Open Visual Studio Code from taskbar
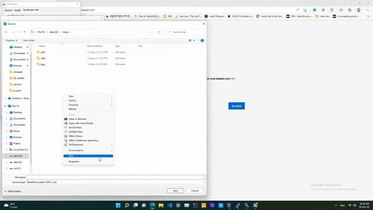Screen dimensions: 373x210 click(x=170, y=205)
